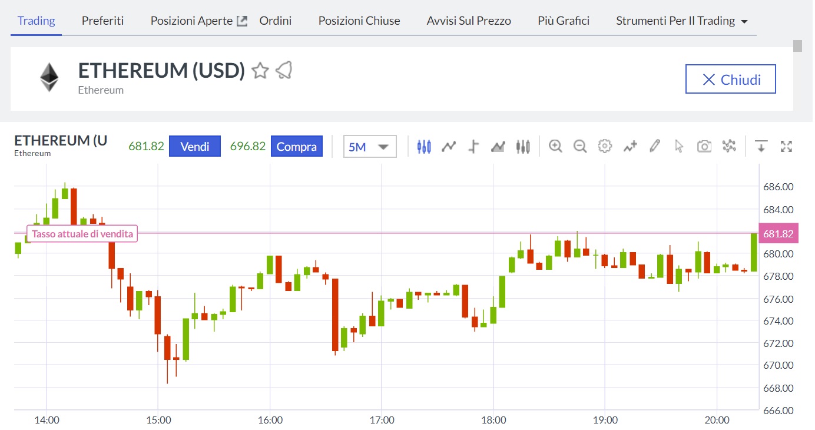The width and height of the screenshot is (815, 430).
Task: Click the Tasso attuale di vendita label
Action: (82, 234)
